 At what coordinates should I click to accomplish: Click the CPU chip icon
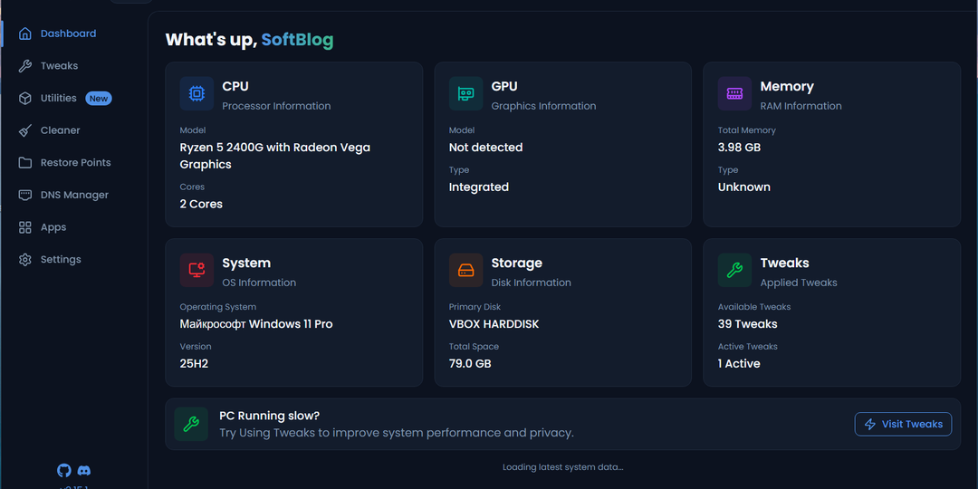(197, 94)
